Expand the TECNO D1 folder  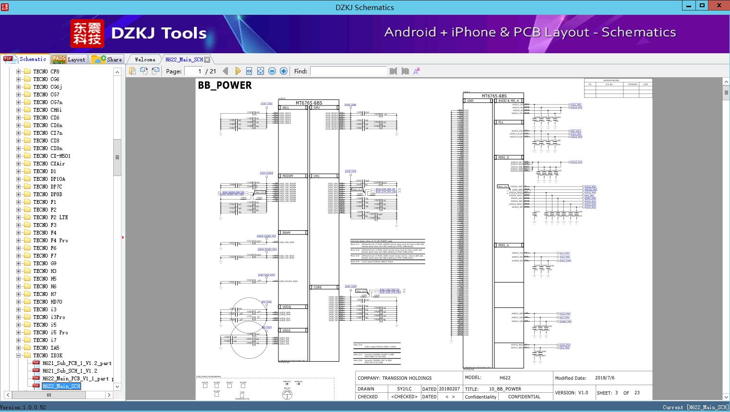click(x=18, y=171)
